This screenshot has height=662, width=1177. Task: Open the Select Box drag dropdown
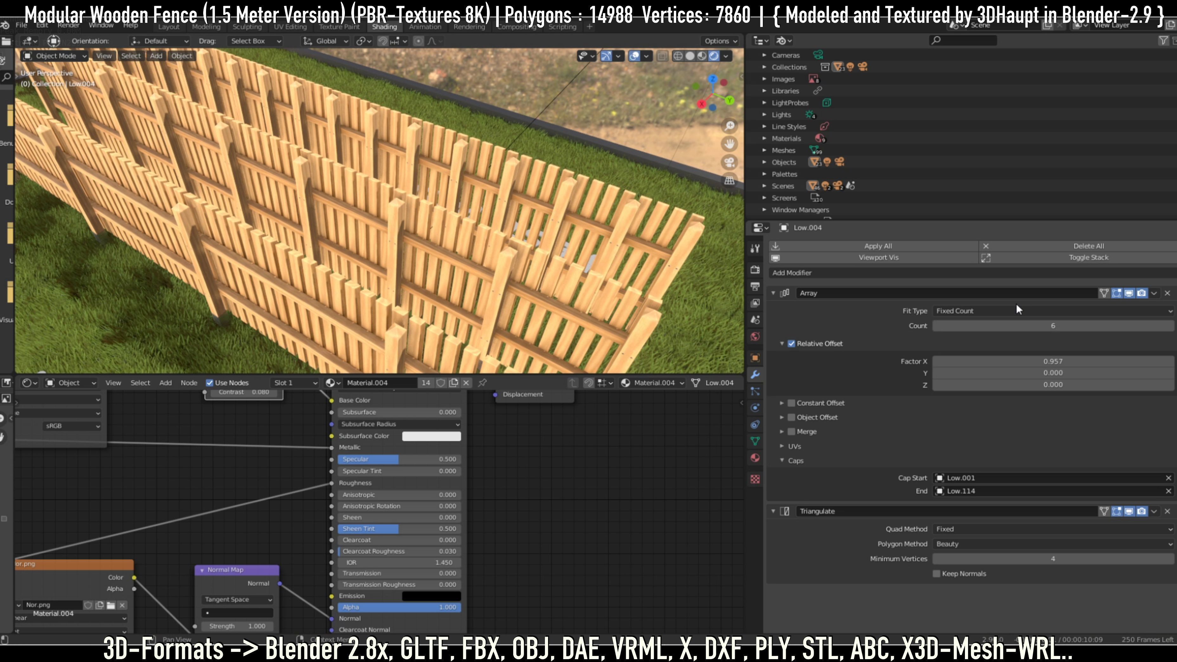[255, 41]
